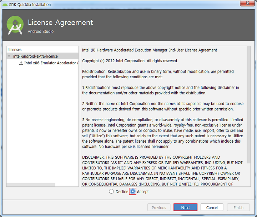Image resolution: width=257 pixels, height=217 pixels.
Task: Select the Accept radio button
Action: (x=132, y=191)
